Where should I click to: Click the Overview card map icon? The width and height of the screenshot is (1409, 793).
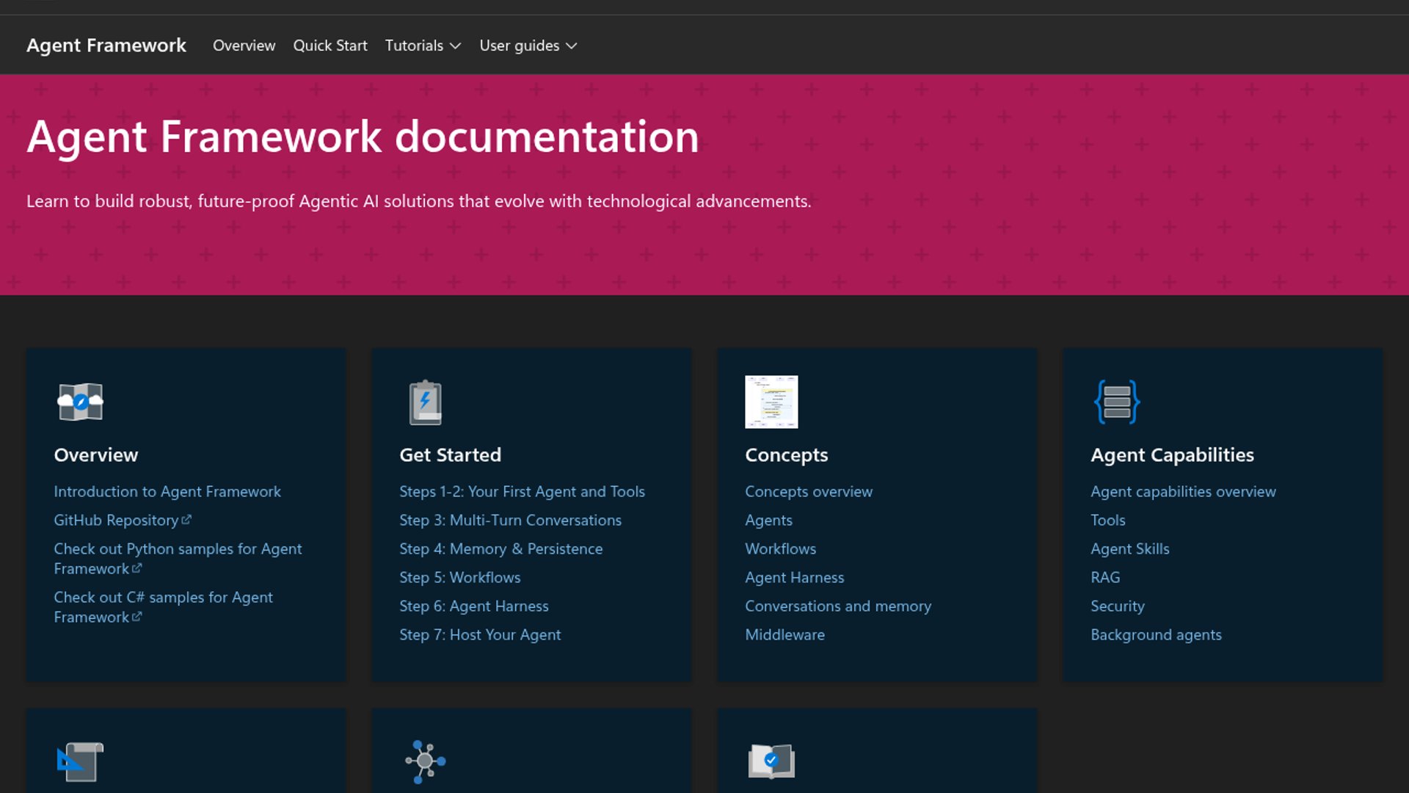(81, 402)
